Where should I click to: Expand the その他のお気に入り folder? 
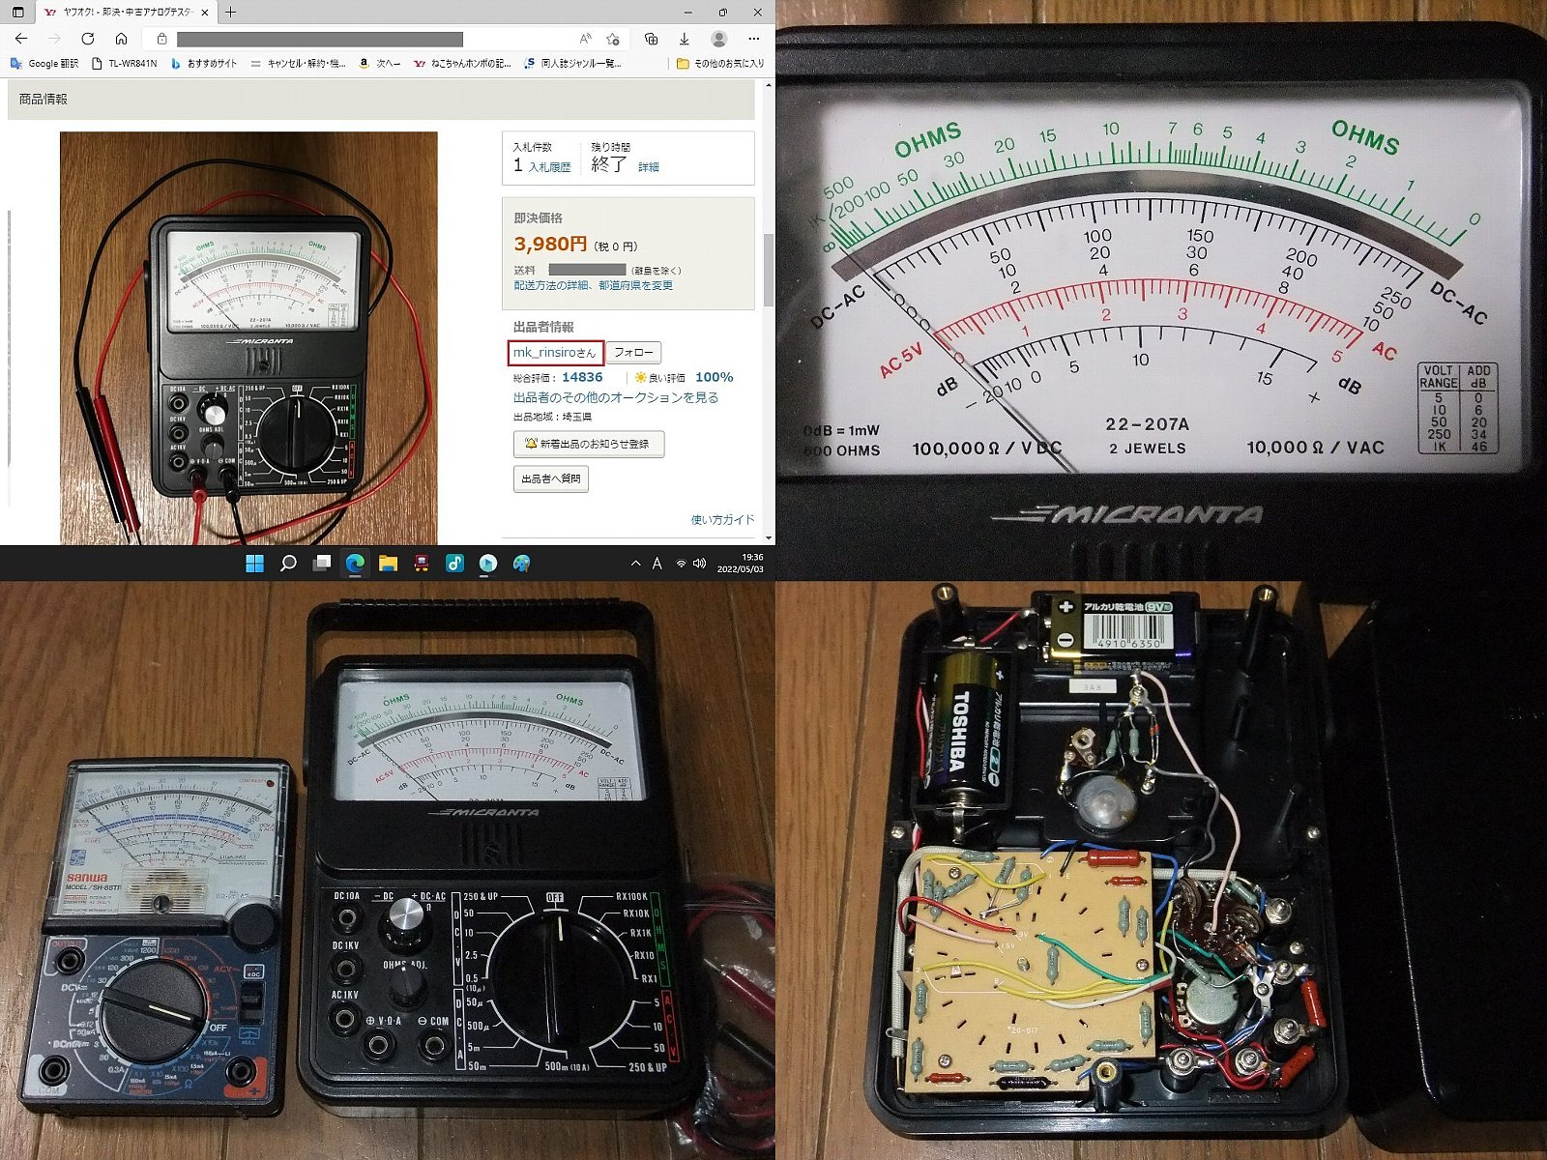click(x=720, y=63)
